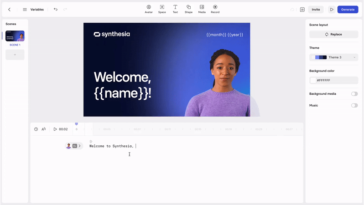
Task: Select the Record tool
Action: pos(215,9)
